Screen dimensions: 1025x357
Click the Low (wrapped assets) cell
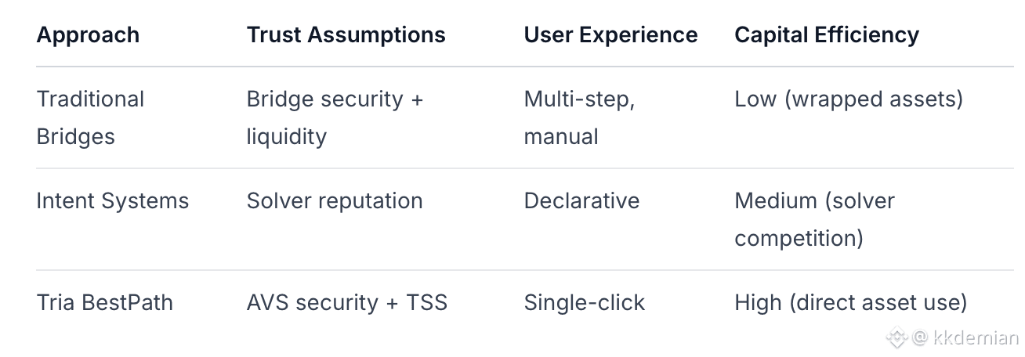coord(848,99)
